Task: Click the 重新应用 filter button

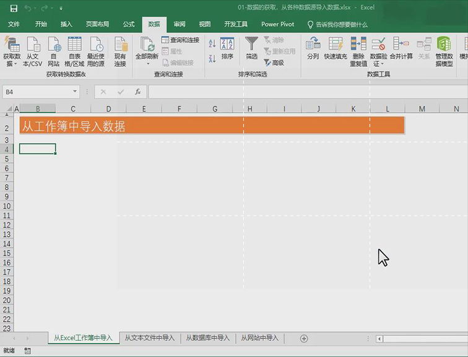Action: pos(280,51)
